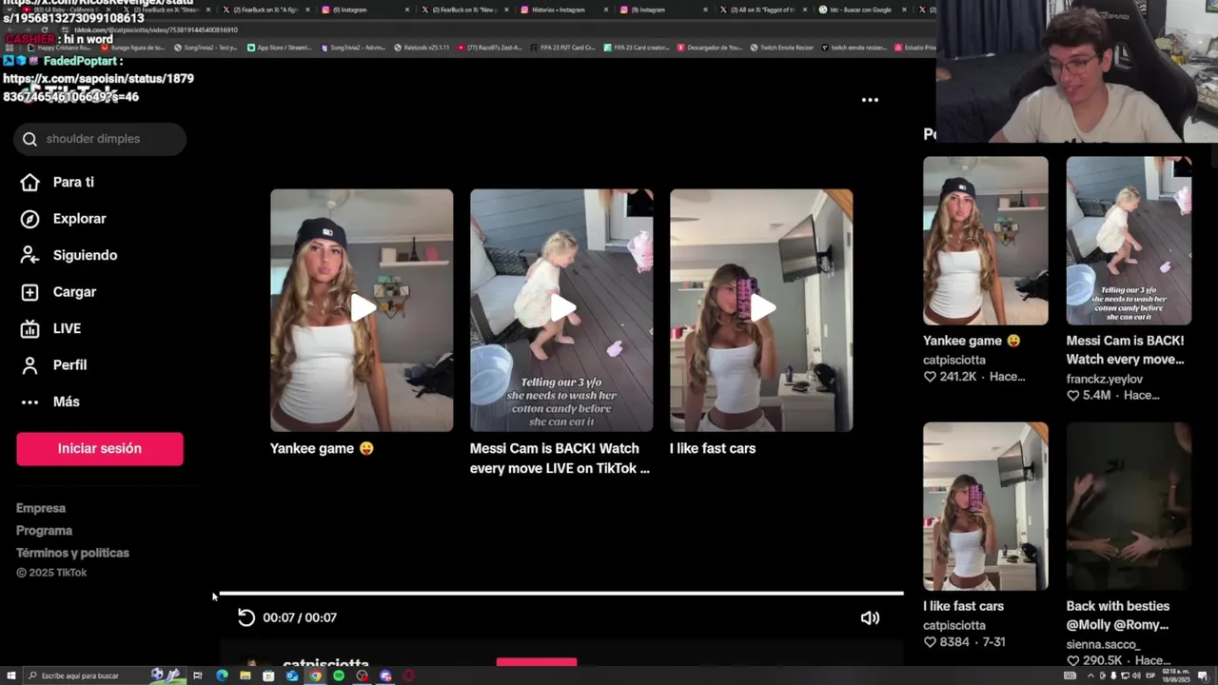Click the 00:07 / 00:07 time display

(x=300, y=617)
